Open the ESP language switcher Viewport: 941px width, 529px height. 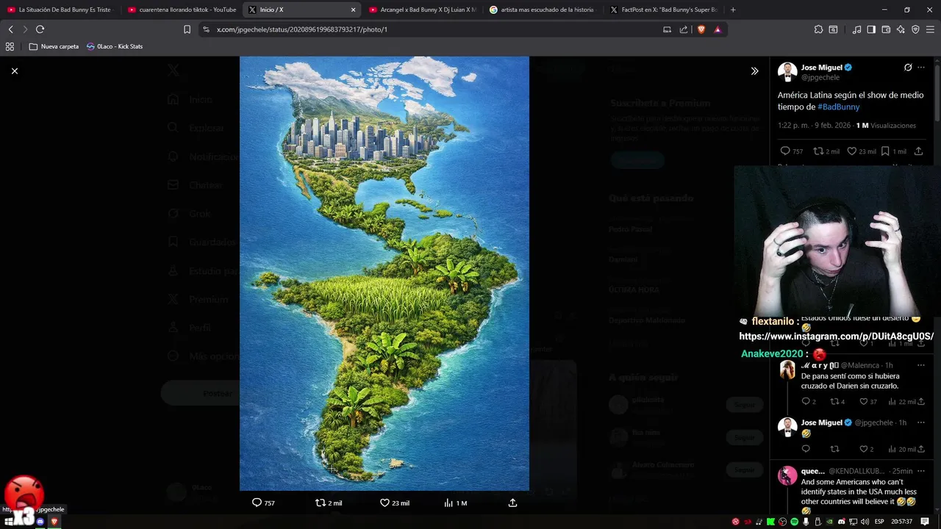[x=880, y=522]
